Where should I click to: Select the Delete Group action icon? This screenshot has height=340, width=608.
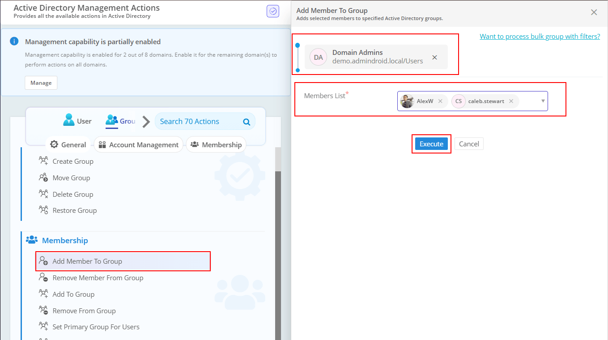coord(43,194)
